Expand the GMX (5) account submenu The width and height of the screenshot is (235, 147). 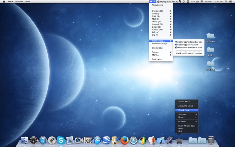coord(161,16)
